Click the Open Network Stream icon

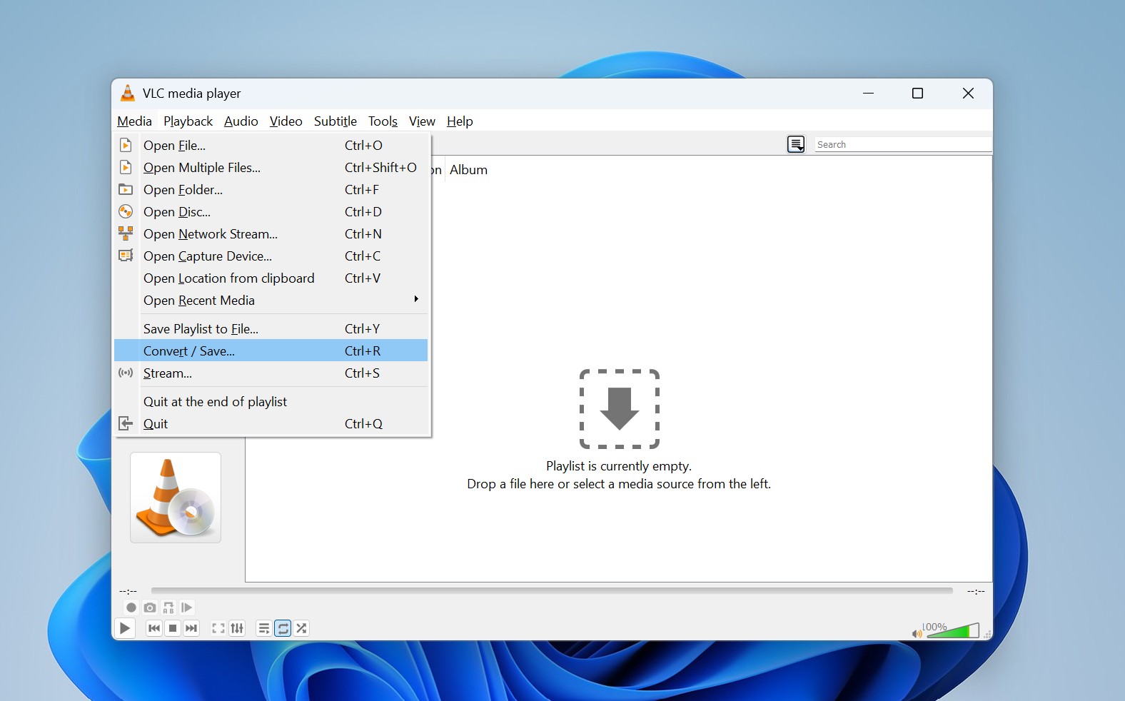pos(126,233)
